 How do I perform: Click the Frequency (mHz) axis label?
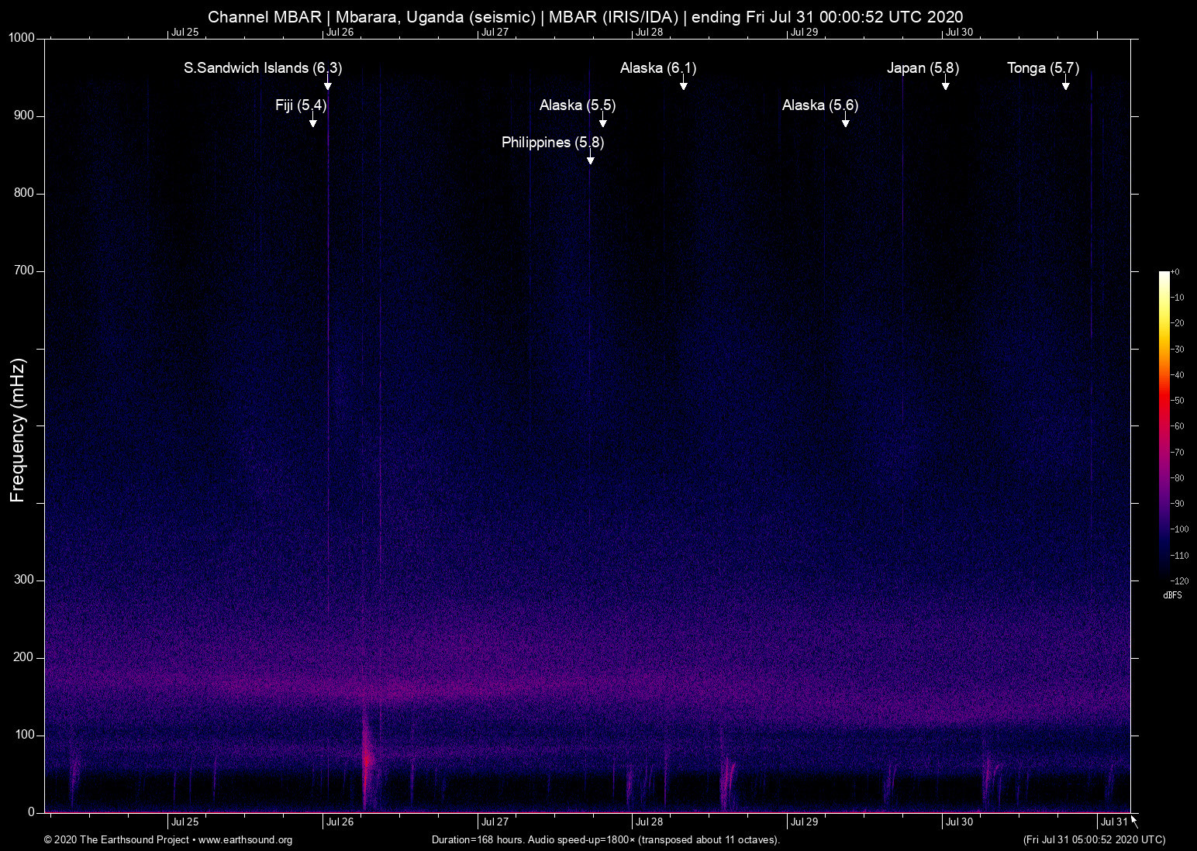pyautogui.click(x=18, y=430)
